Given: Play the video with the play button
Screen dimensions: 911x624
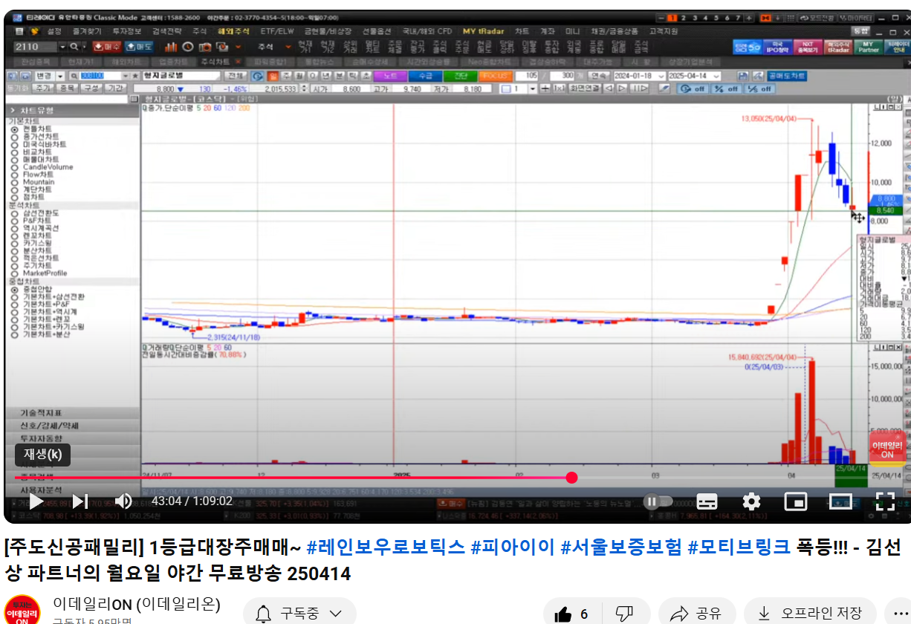Looking at the screenshot, I should pyautogui.click(x=36, y=501).
